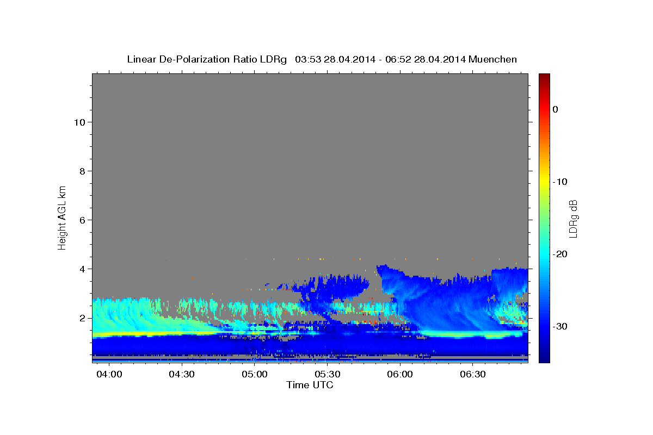Click the 'LDRg dB' colorbar label
This screenshot has height=435, width=653.
[573, 218]
